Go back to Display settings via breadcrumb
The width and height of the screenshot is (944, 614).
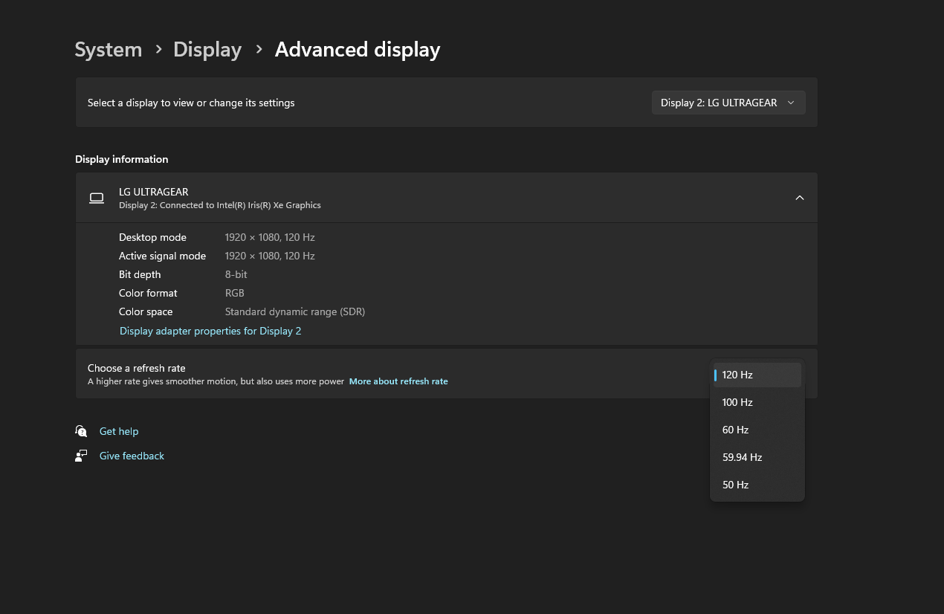click(207, 49)
